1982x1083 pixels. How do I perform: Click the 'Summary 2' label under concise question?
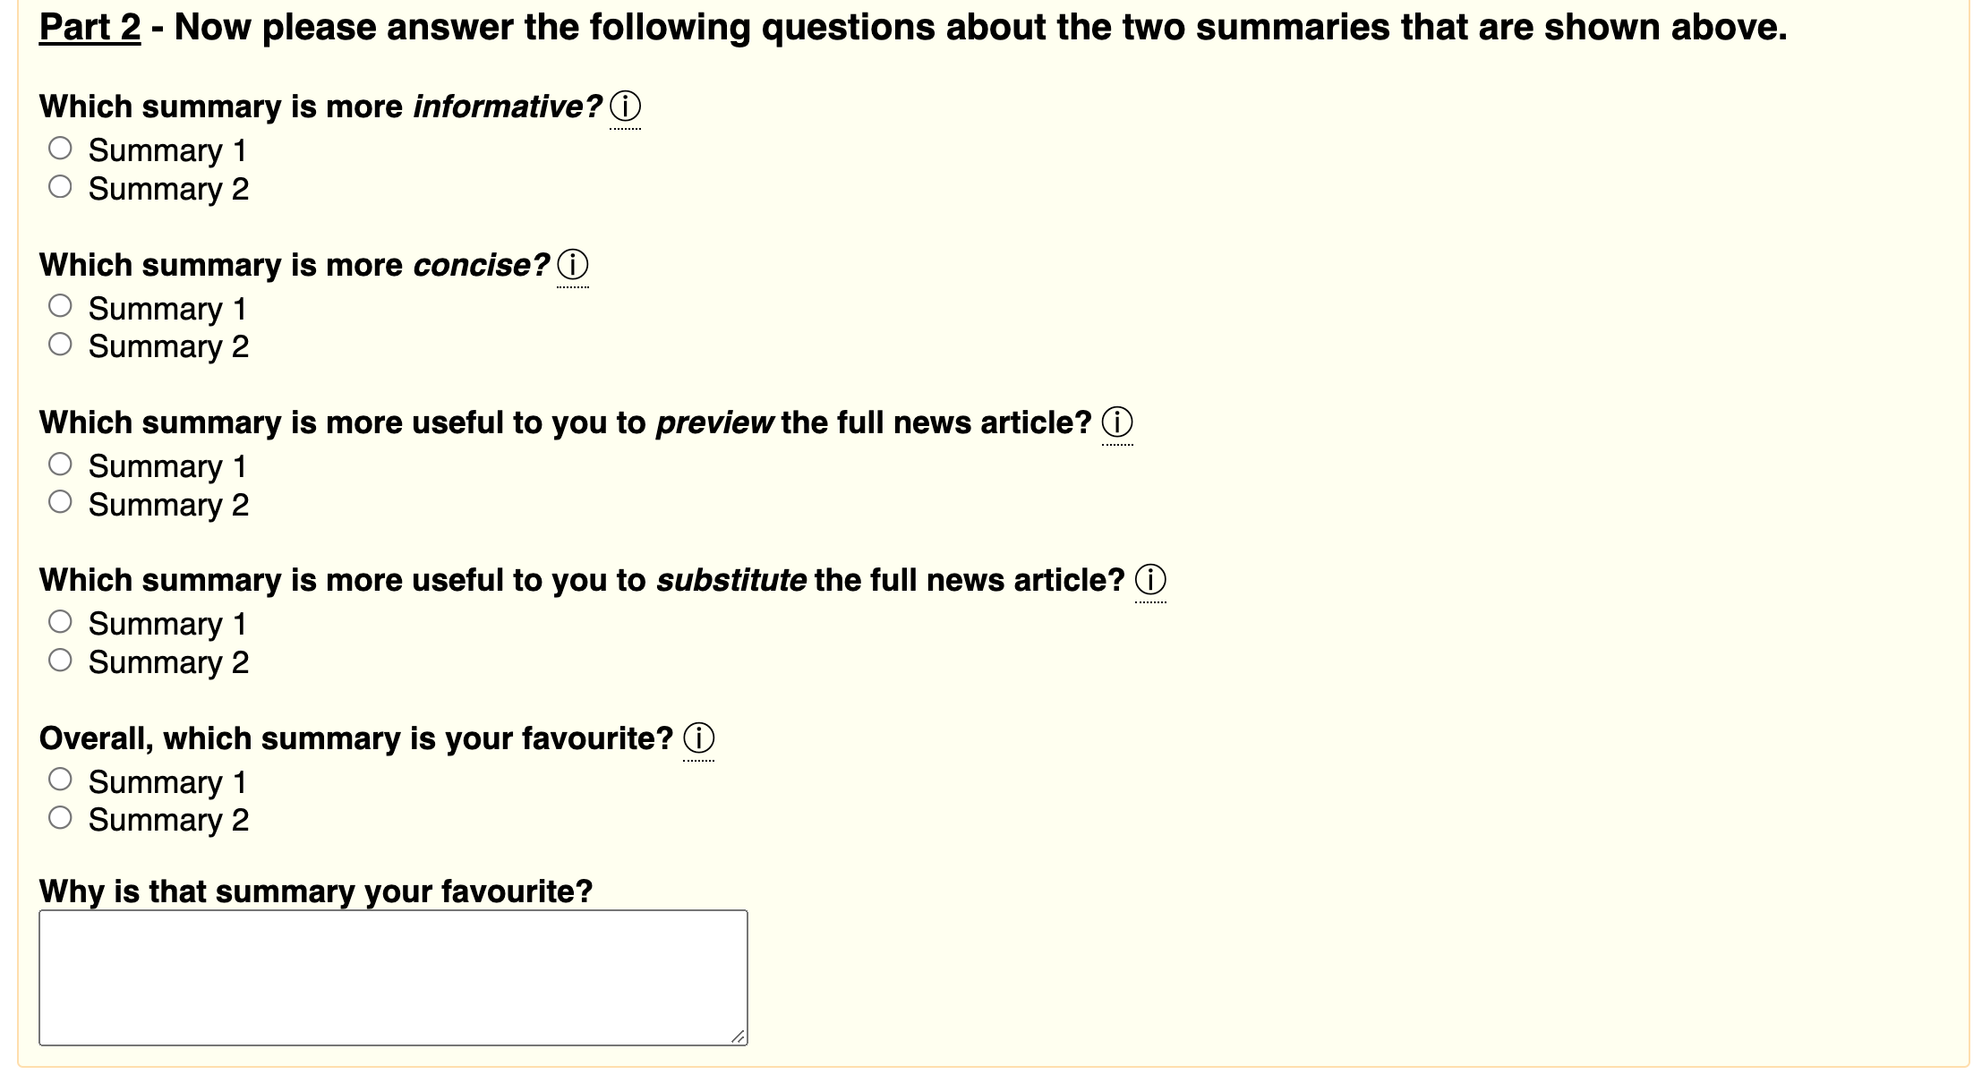(168, 347)
